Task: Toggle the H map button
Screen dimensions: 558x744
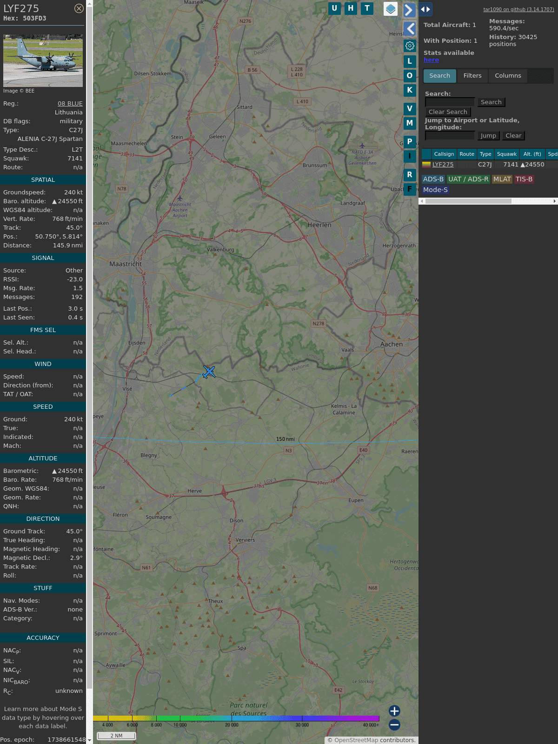Action: point(351,8)
